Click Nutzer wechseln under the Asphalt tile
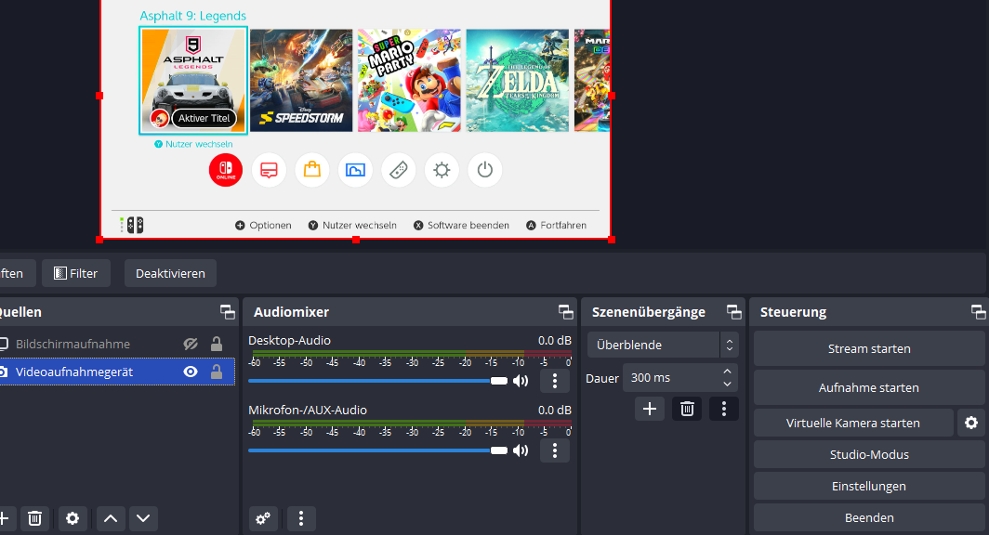The image size is (989, 535). [193, 144]
